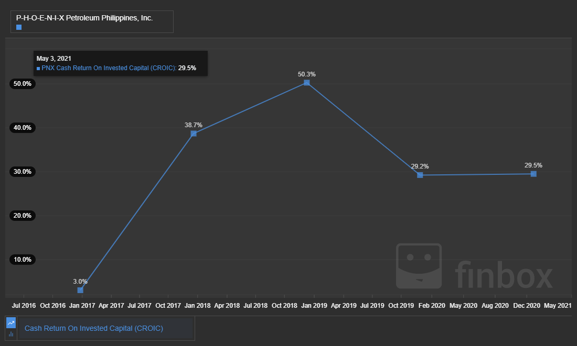Screen dimensions: 577x346
Task: Click the Jul 2018 x-axis label
Action: [255, 306]
